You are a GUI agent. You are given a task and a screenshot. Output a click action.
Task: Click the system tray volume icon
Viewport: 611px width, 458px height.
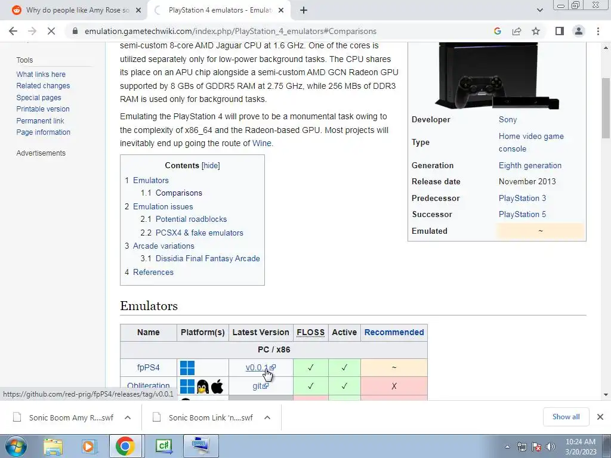coord(551,447)
